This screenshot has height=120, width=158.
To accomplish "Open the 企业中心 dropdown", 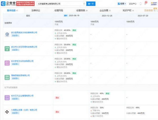I will coord(133,4).
